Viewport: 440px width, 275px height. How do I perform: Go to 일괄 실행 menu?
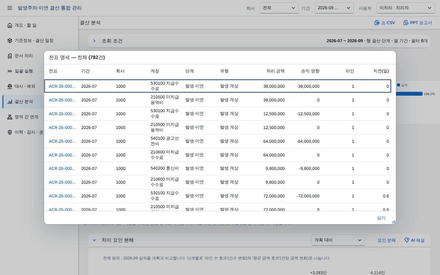[x=23, y=71]
